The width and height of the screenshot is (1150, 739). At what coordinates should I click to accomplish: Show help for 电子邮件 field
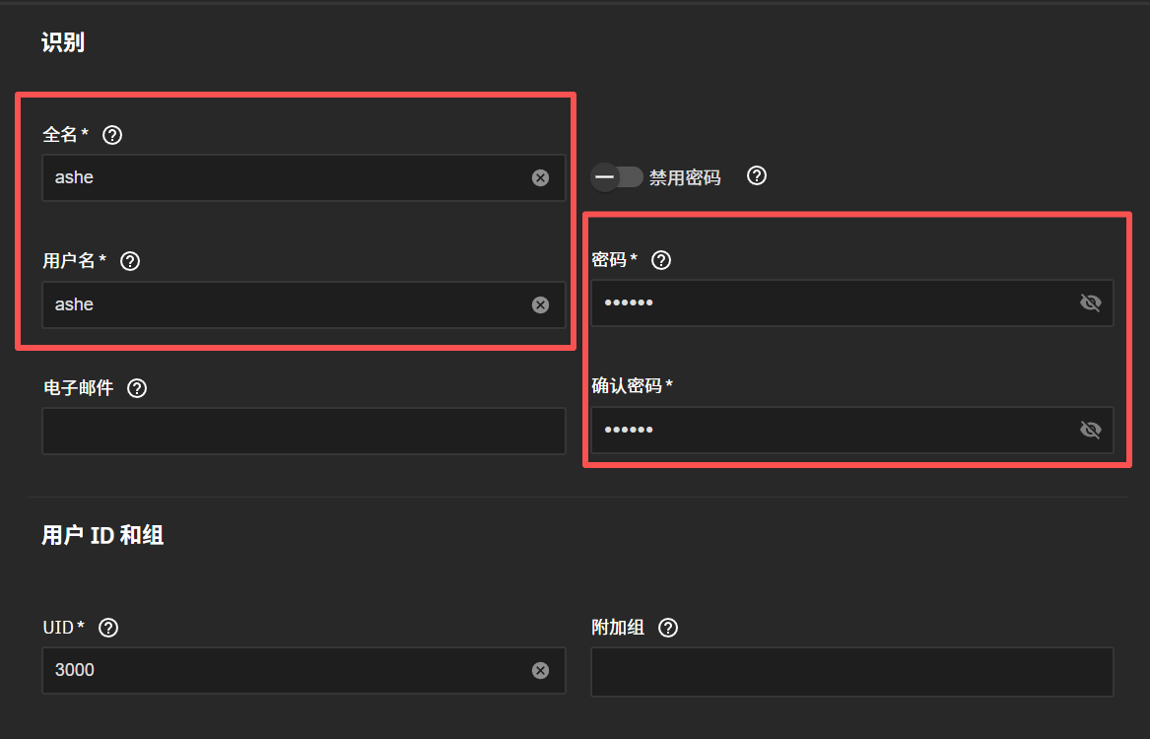click(x=137, y=388)
